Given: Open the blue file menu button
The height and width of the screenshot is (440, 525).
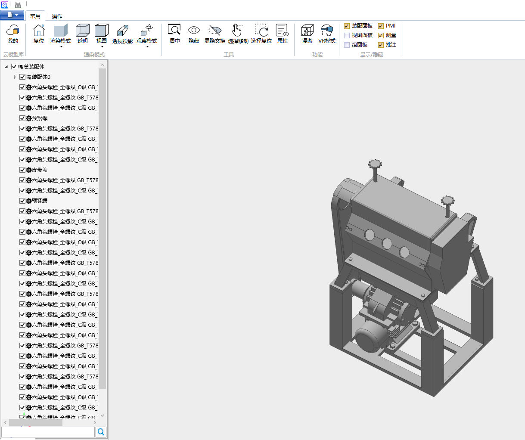Looking at the screenshot, I should [12, 15].
